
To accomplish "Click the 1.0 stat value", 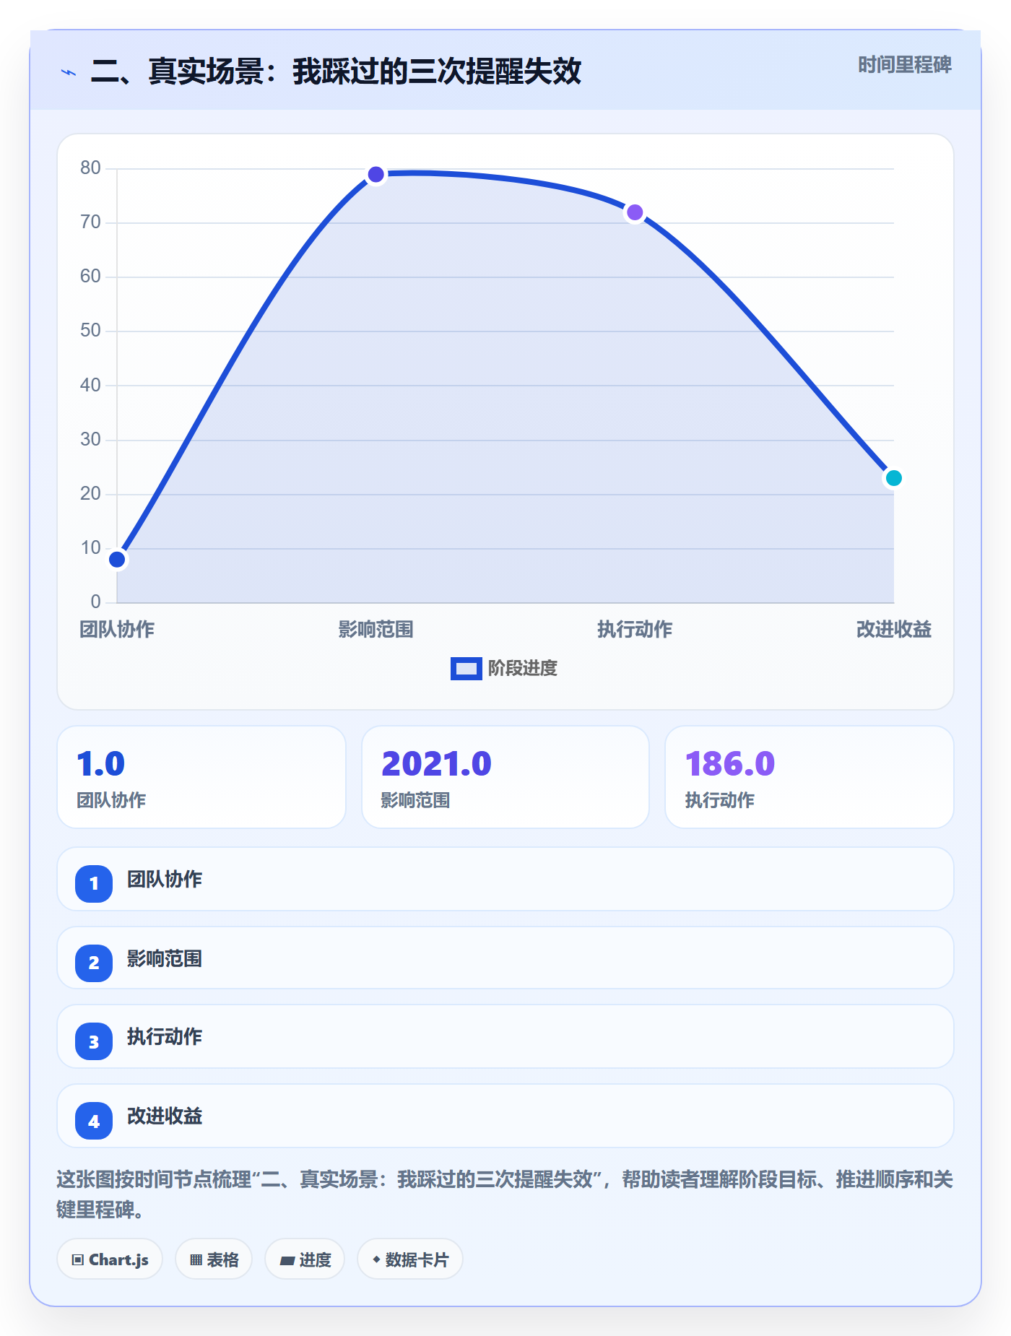I will 101,764.
